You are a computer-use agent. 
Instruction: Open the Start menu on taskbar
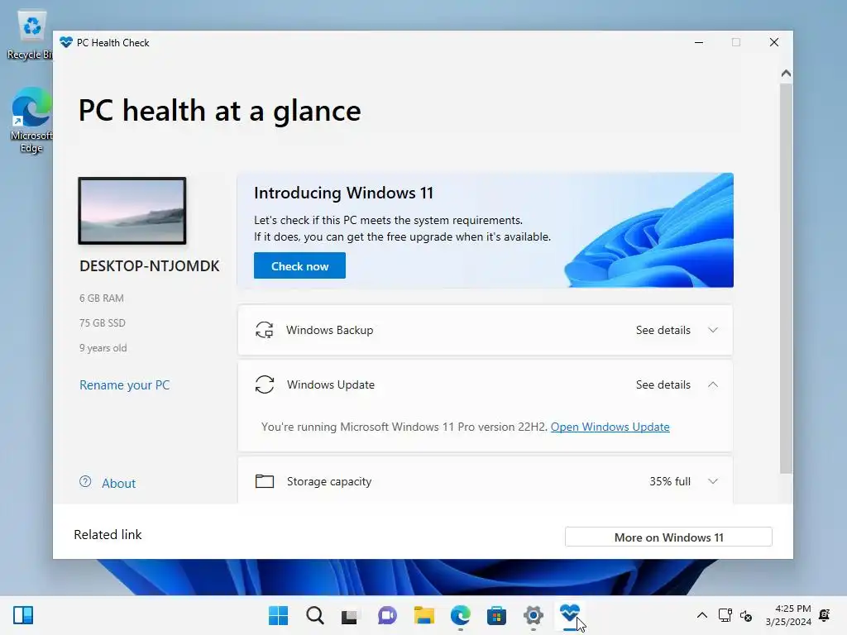(278, 615)
